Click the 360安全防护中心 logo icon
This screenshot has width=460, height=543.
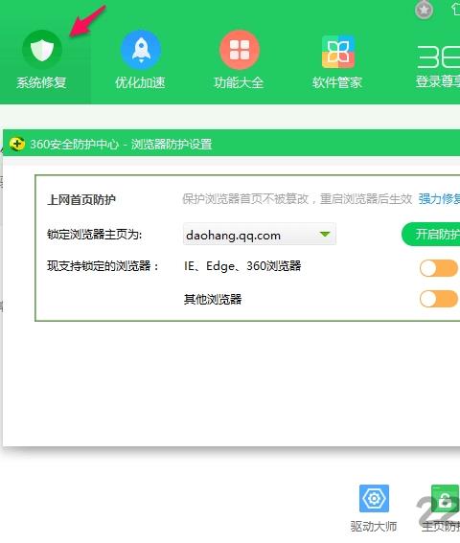tap(17, 144)
